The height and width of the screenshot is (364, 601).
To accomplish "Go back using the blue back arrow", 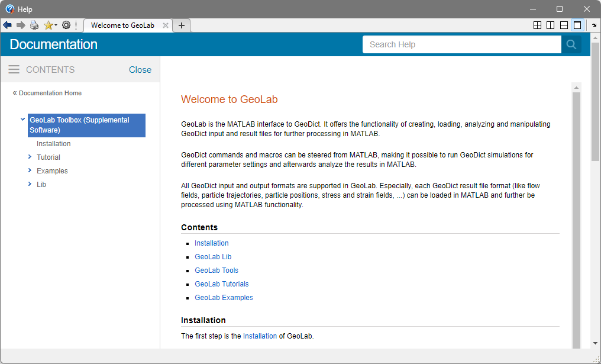I will (x=7, y=25).
